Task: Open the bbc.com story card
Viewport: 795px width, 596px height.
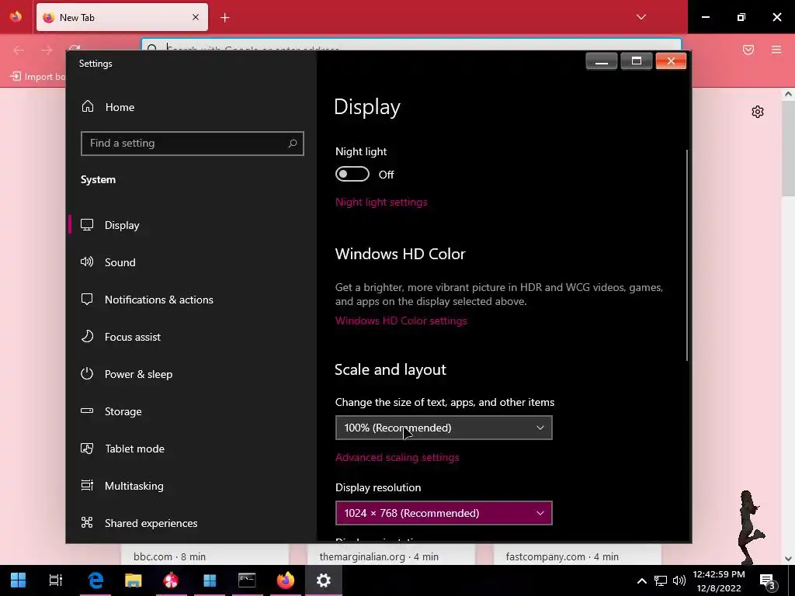Action: 205,555
